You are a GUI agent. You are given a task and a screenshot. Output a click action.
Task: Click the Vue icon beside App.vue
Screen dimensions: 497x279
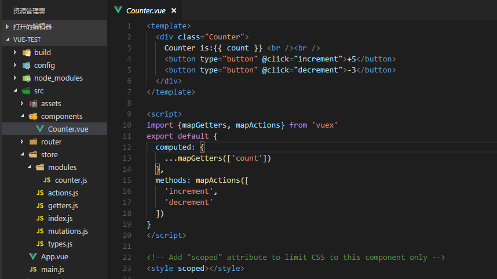click(x=33, y=256)
